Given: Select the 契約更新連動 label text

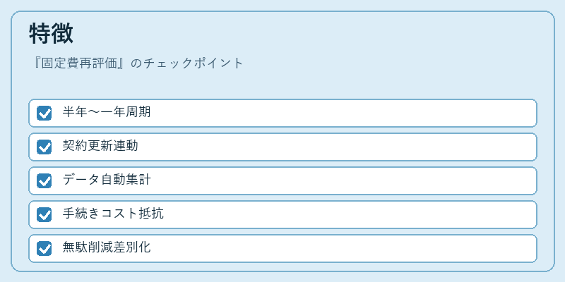Looking at the screenshot, I should 100,146.
